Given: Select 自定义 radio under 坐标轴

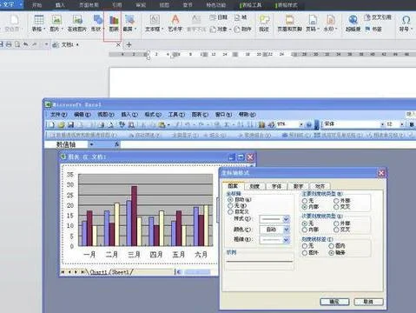Looking at the screenshot, I should [230, 211].
